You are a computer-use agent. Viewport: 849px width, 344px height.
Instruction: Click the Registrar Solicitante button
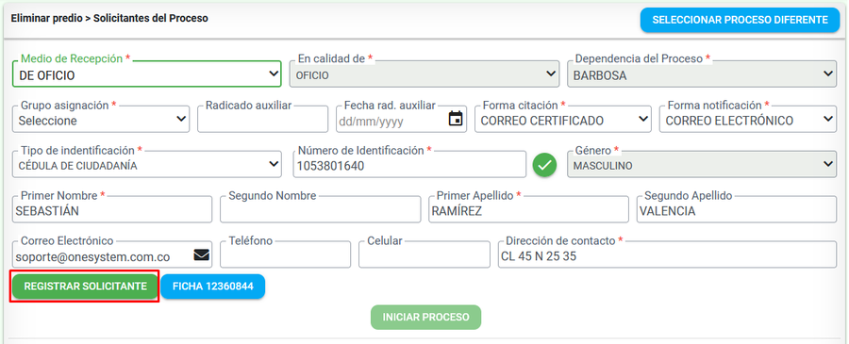pos(86,287)
